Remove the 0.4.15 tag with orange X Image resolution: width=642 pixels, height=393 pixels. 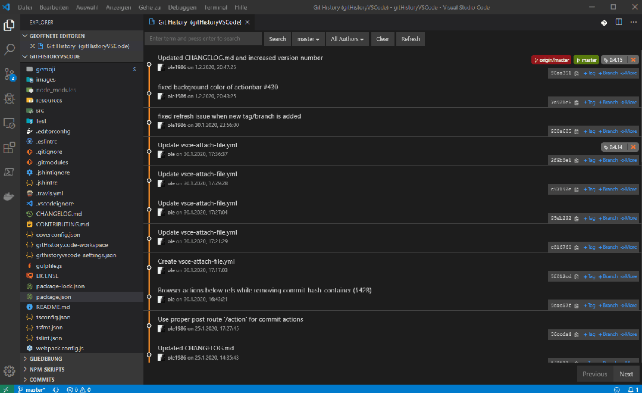click(633, 60)
